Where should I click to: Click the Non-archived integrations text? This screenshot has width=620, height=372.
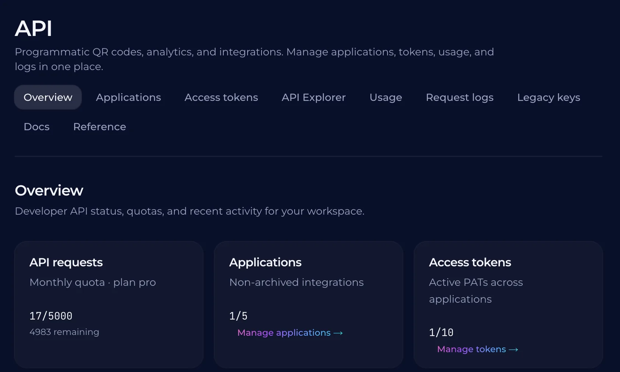pos(296,282)
